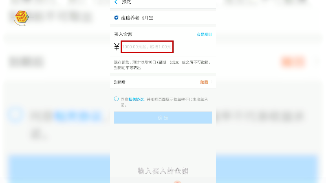
Task: Focus the 1000.00元起 amount input field
Action: (x=147, y=47)
